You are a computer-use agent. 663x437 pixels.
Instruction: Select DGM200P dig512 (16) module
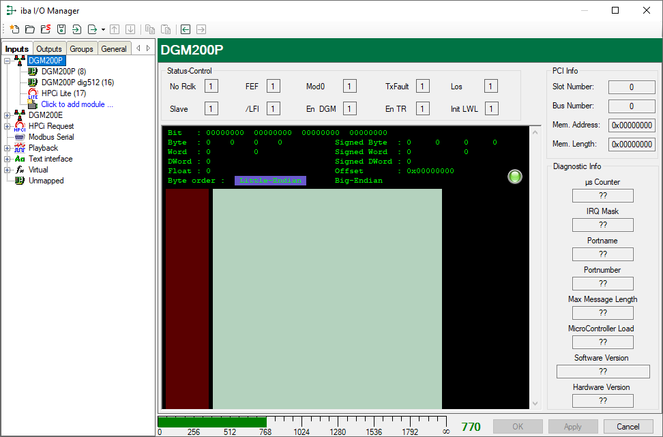click(78, 82)
